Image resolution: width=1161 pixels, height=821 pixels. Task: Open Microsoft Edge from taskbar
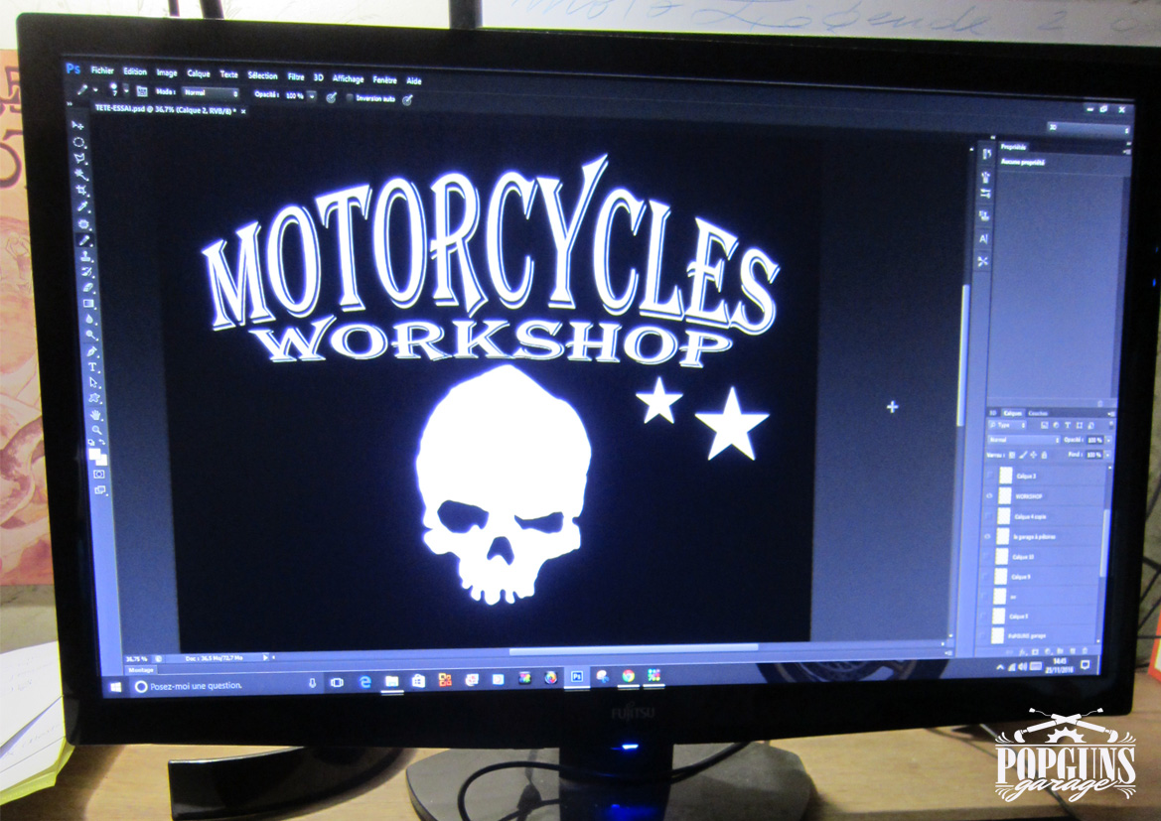[x=365, y=683]
